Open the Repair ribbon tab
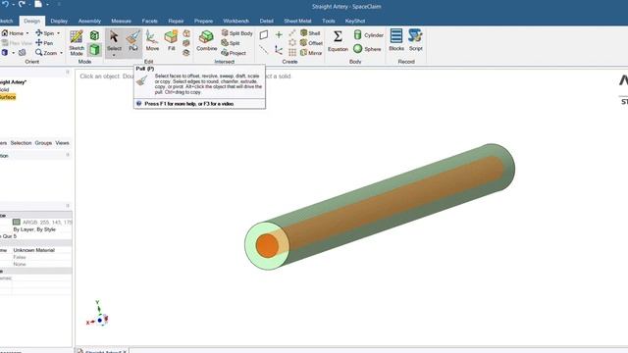The width and height of the screenshot is (628, 353). [x=176, y=21]
